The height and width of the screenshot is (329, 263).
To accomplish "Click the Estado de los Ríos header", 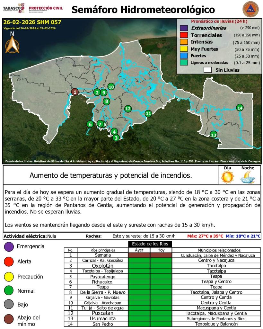I will pos(150,244).
